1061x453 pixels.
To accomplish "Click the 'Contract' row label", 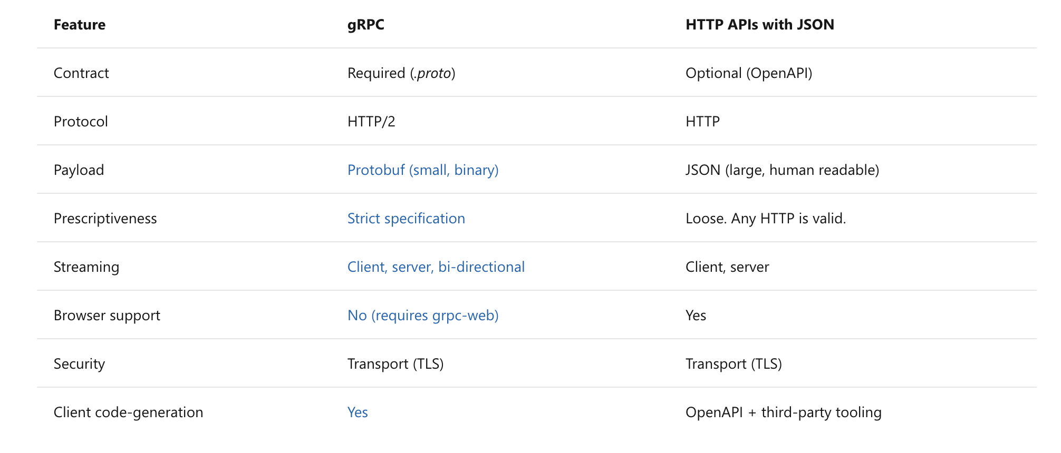I will tap(81, 73).
